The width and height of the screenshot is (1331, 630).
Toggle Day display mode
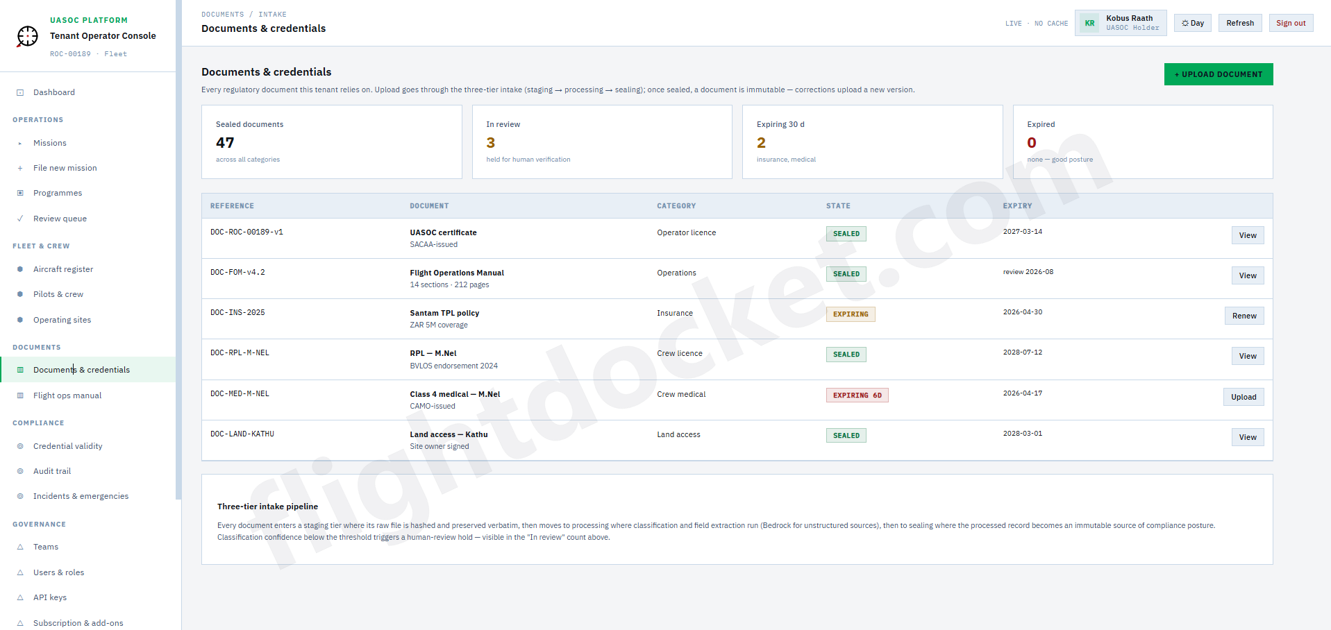(1191, 22)
